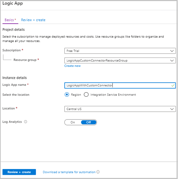
Task: Click the Logic App page title
Action: pyautogui.click(x=13, y=3)
